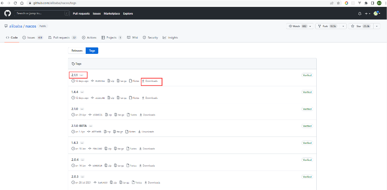The width and height of the screenshot is (387, 190).
Task: Click the Watch button
Action: point(297,26)
